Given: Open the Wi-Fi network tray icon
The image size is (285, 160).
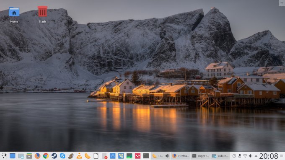Looking at the screenshot, I should click(245, 156).
